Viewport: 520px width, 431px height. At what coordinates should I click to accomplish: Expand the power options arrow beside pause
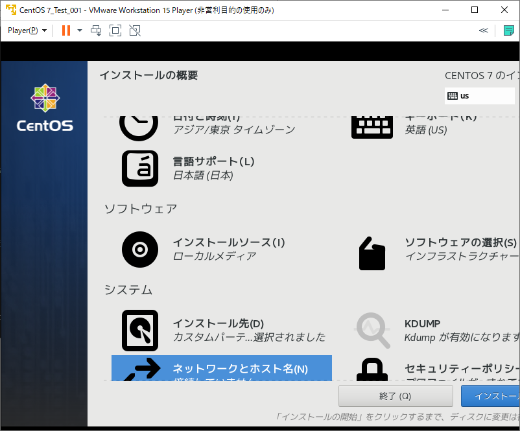(x=80, y=30)
